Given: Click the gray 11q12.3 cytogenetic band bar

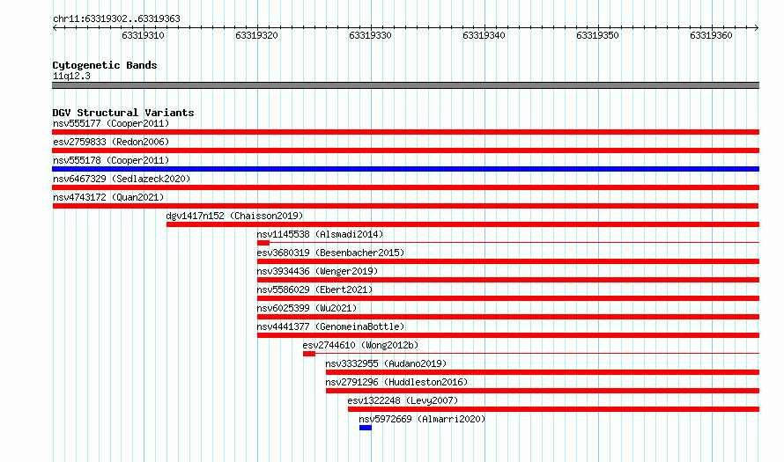Looking at the screenshot, I should [405, 85].
